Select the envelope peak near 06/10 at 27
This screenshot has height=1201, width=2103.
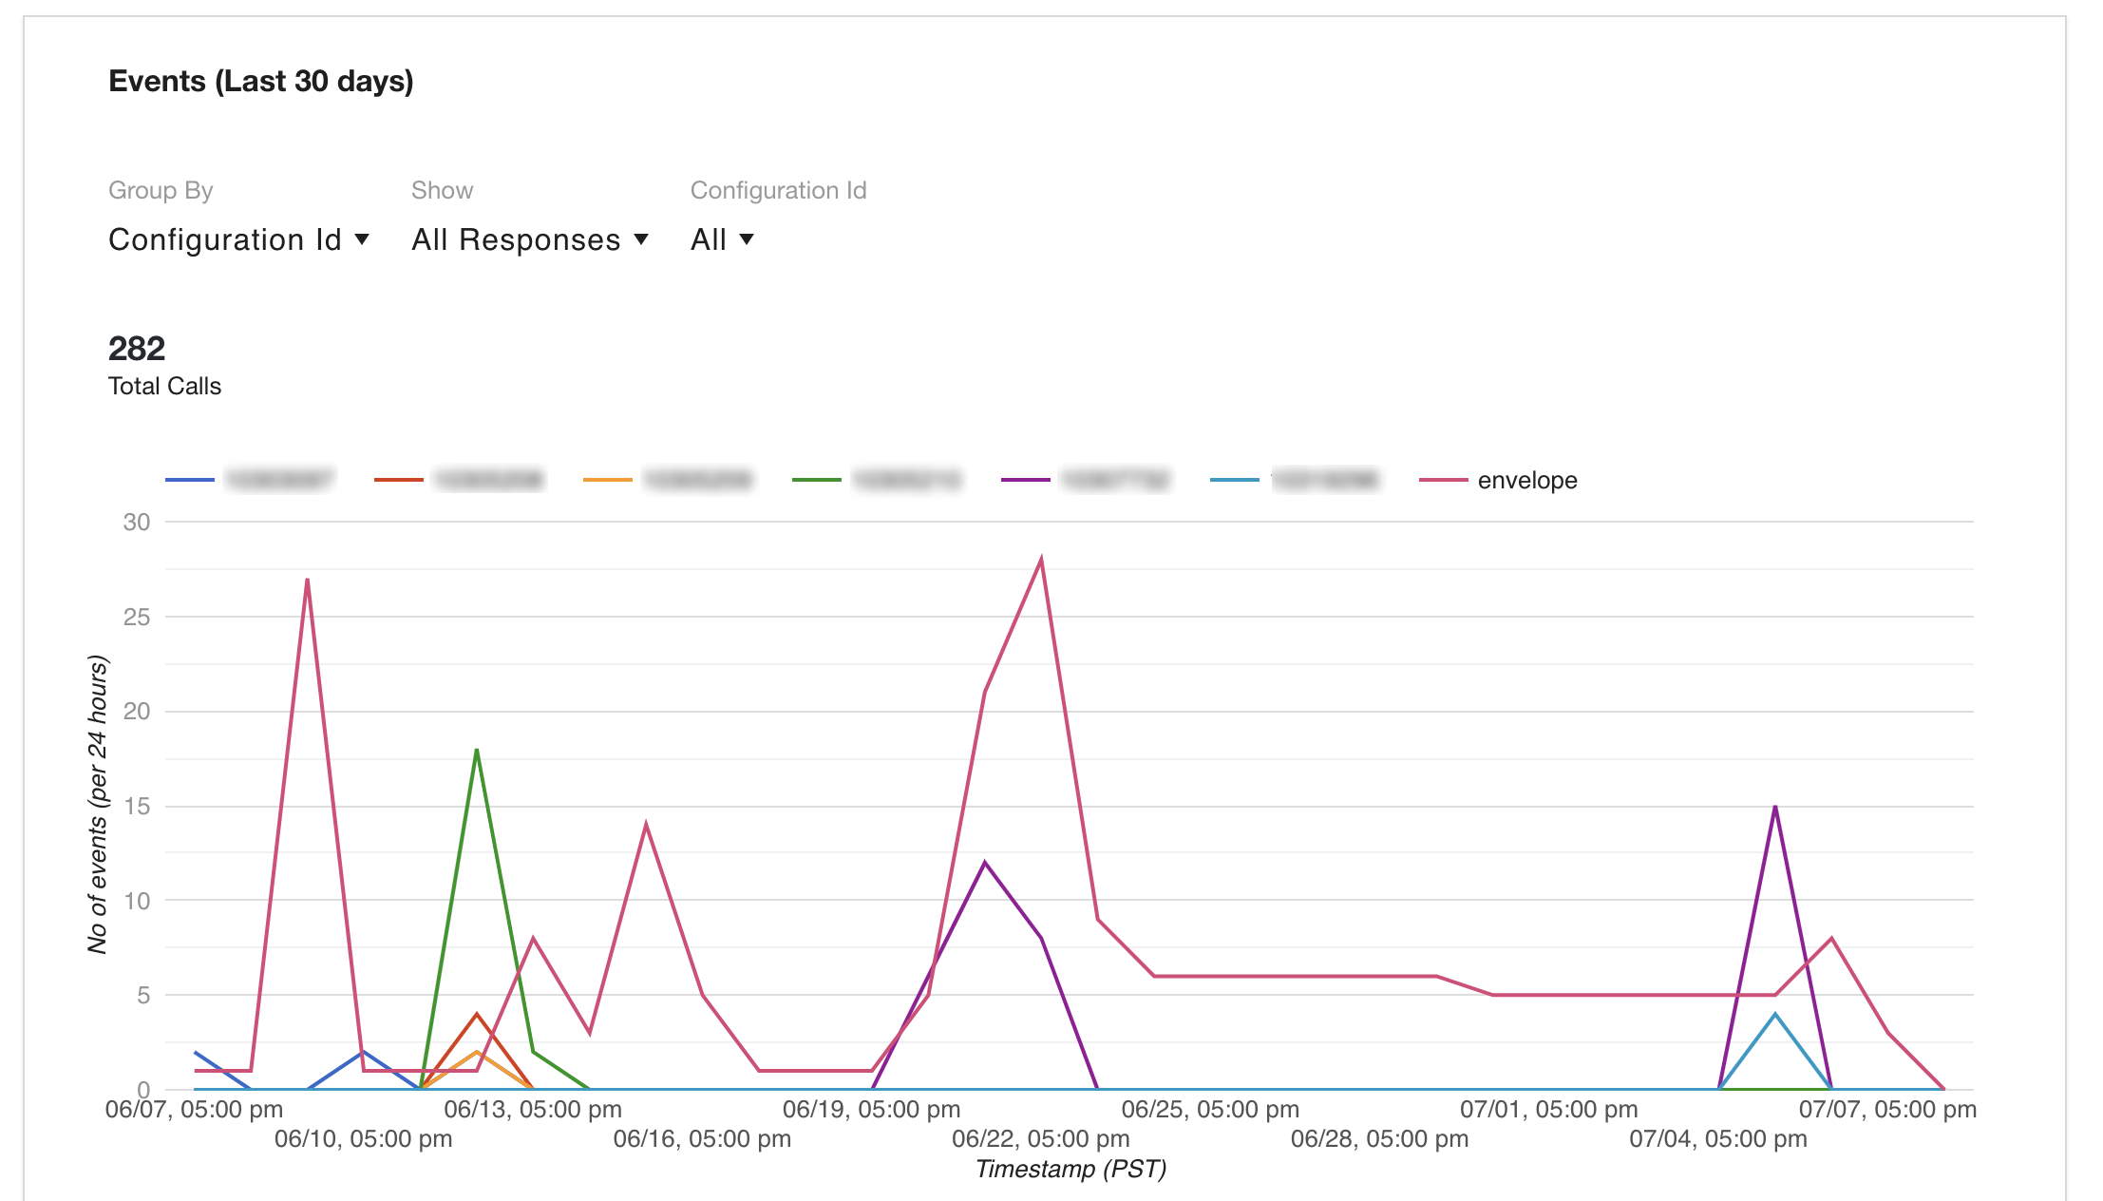click(x=307, y=580)
